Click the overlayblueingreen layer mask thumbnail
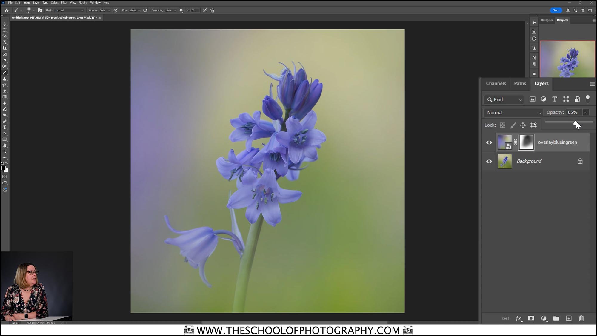The image size is (597, 336). (526, 142)
